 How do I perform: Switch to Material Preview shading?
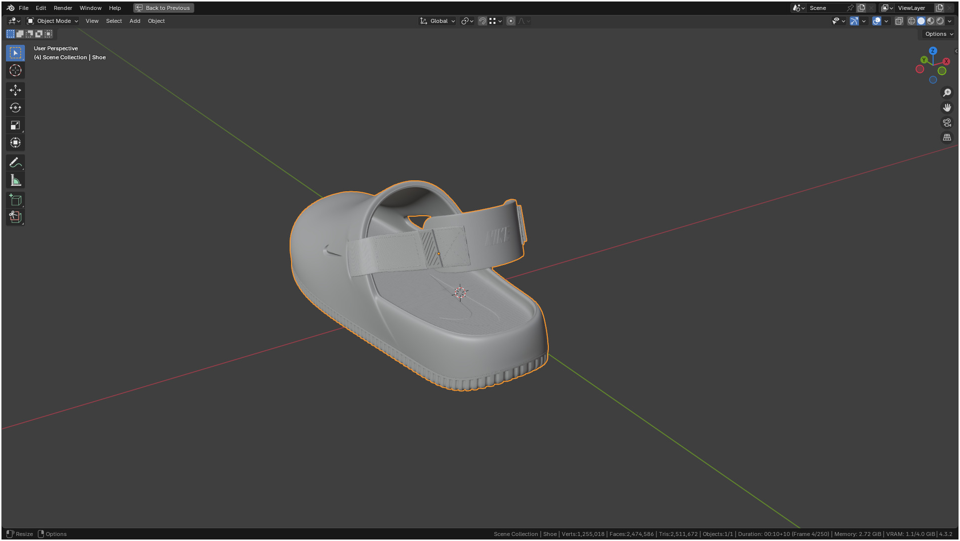point(931,21)
